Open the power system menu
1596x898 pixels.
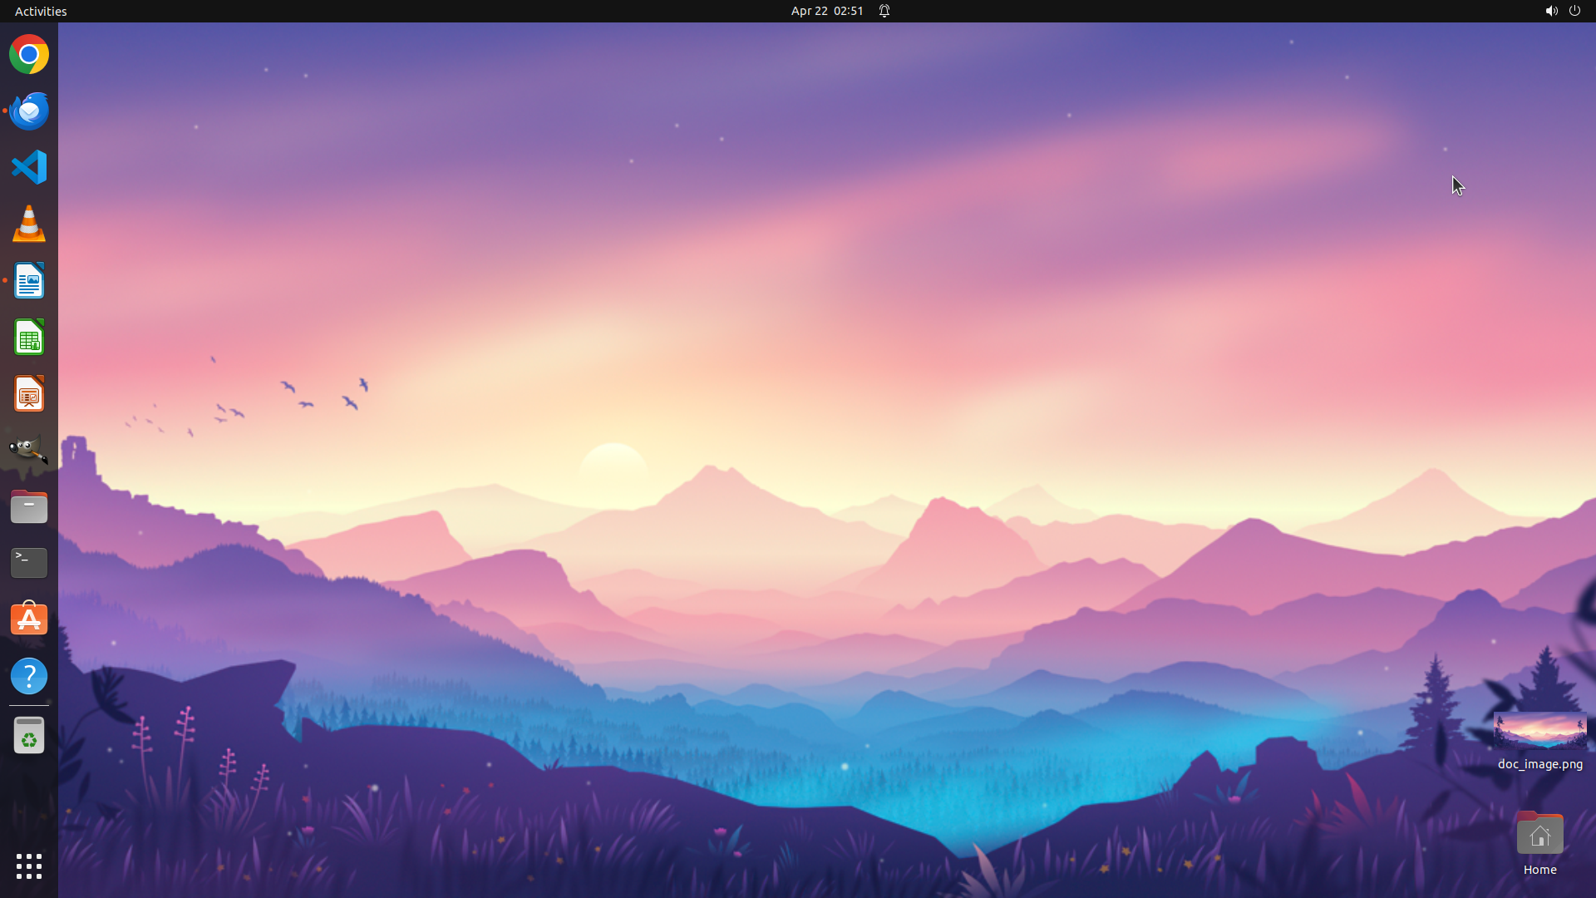pyautogui.click(x=1574, y=11)
